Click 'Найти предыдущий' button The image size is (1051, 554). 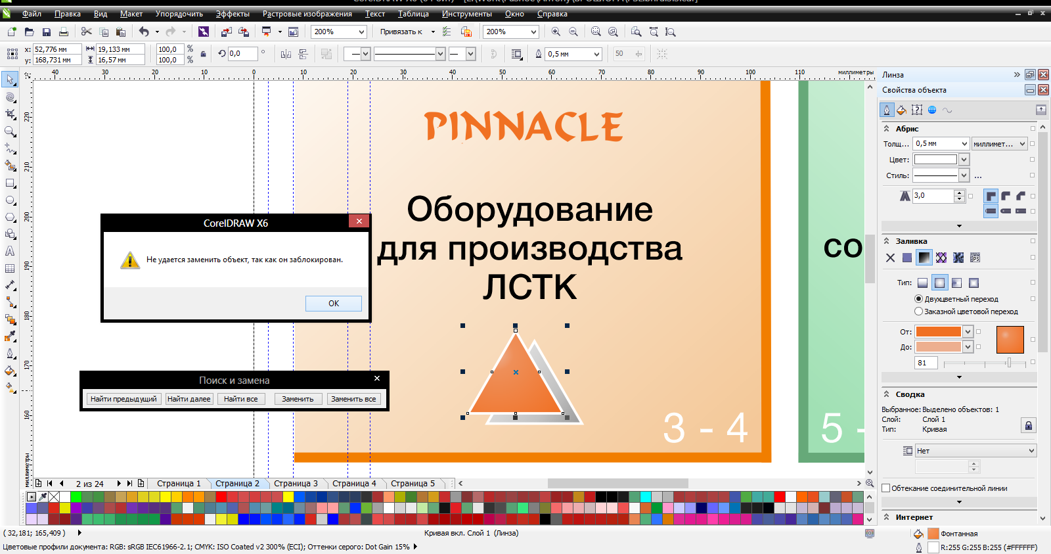[123, 399]
